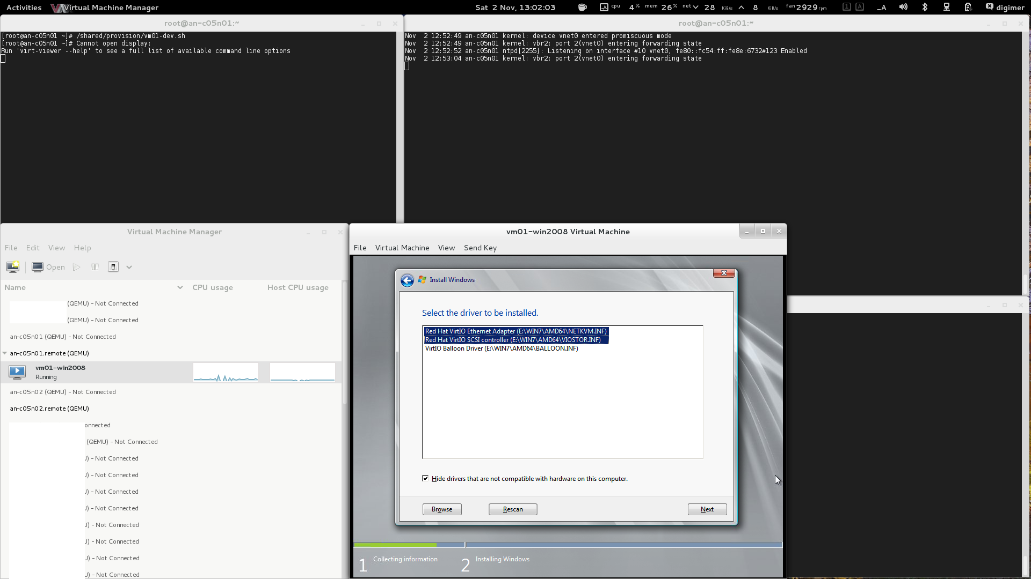Click the Windows install progress bar

coord(568,545)
